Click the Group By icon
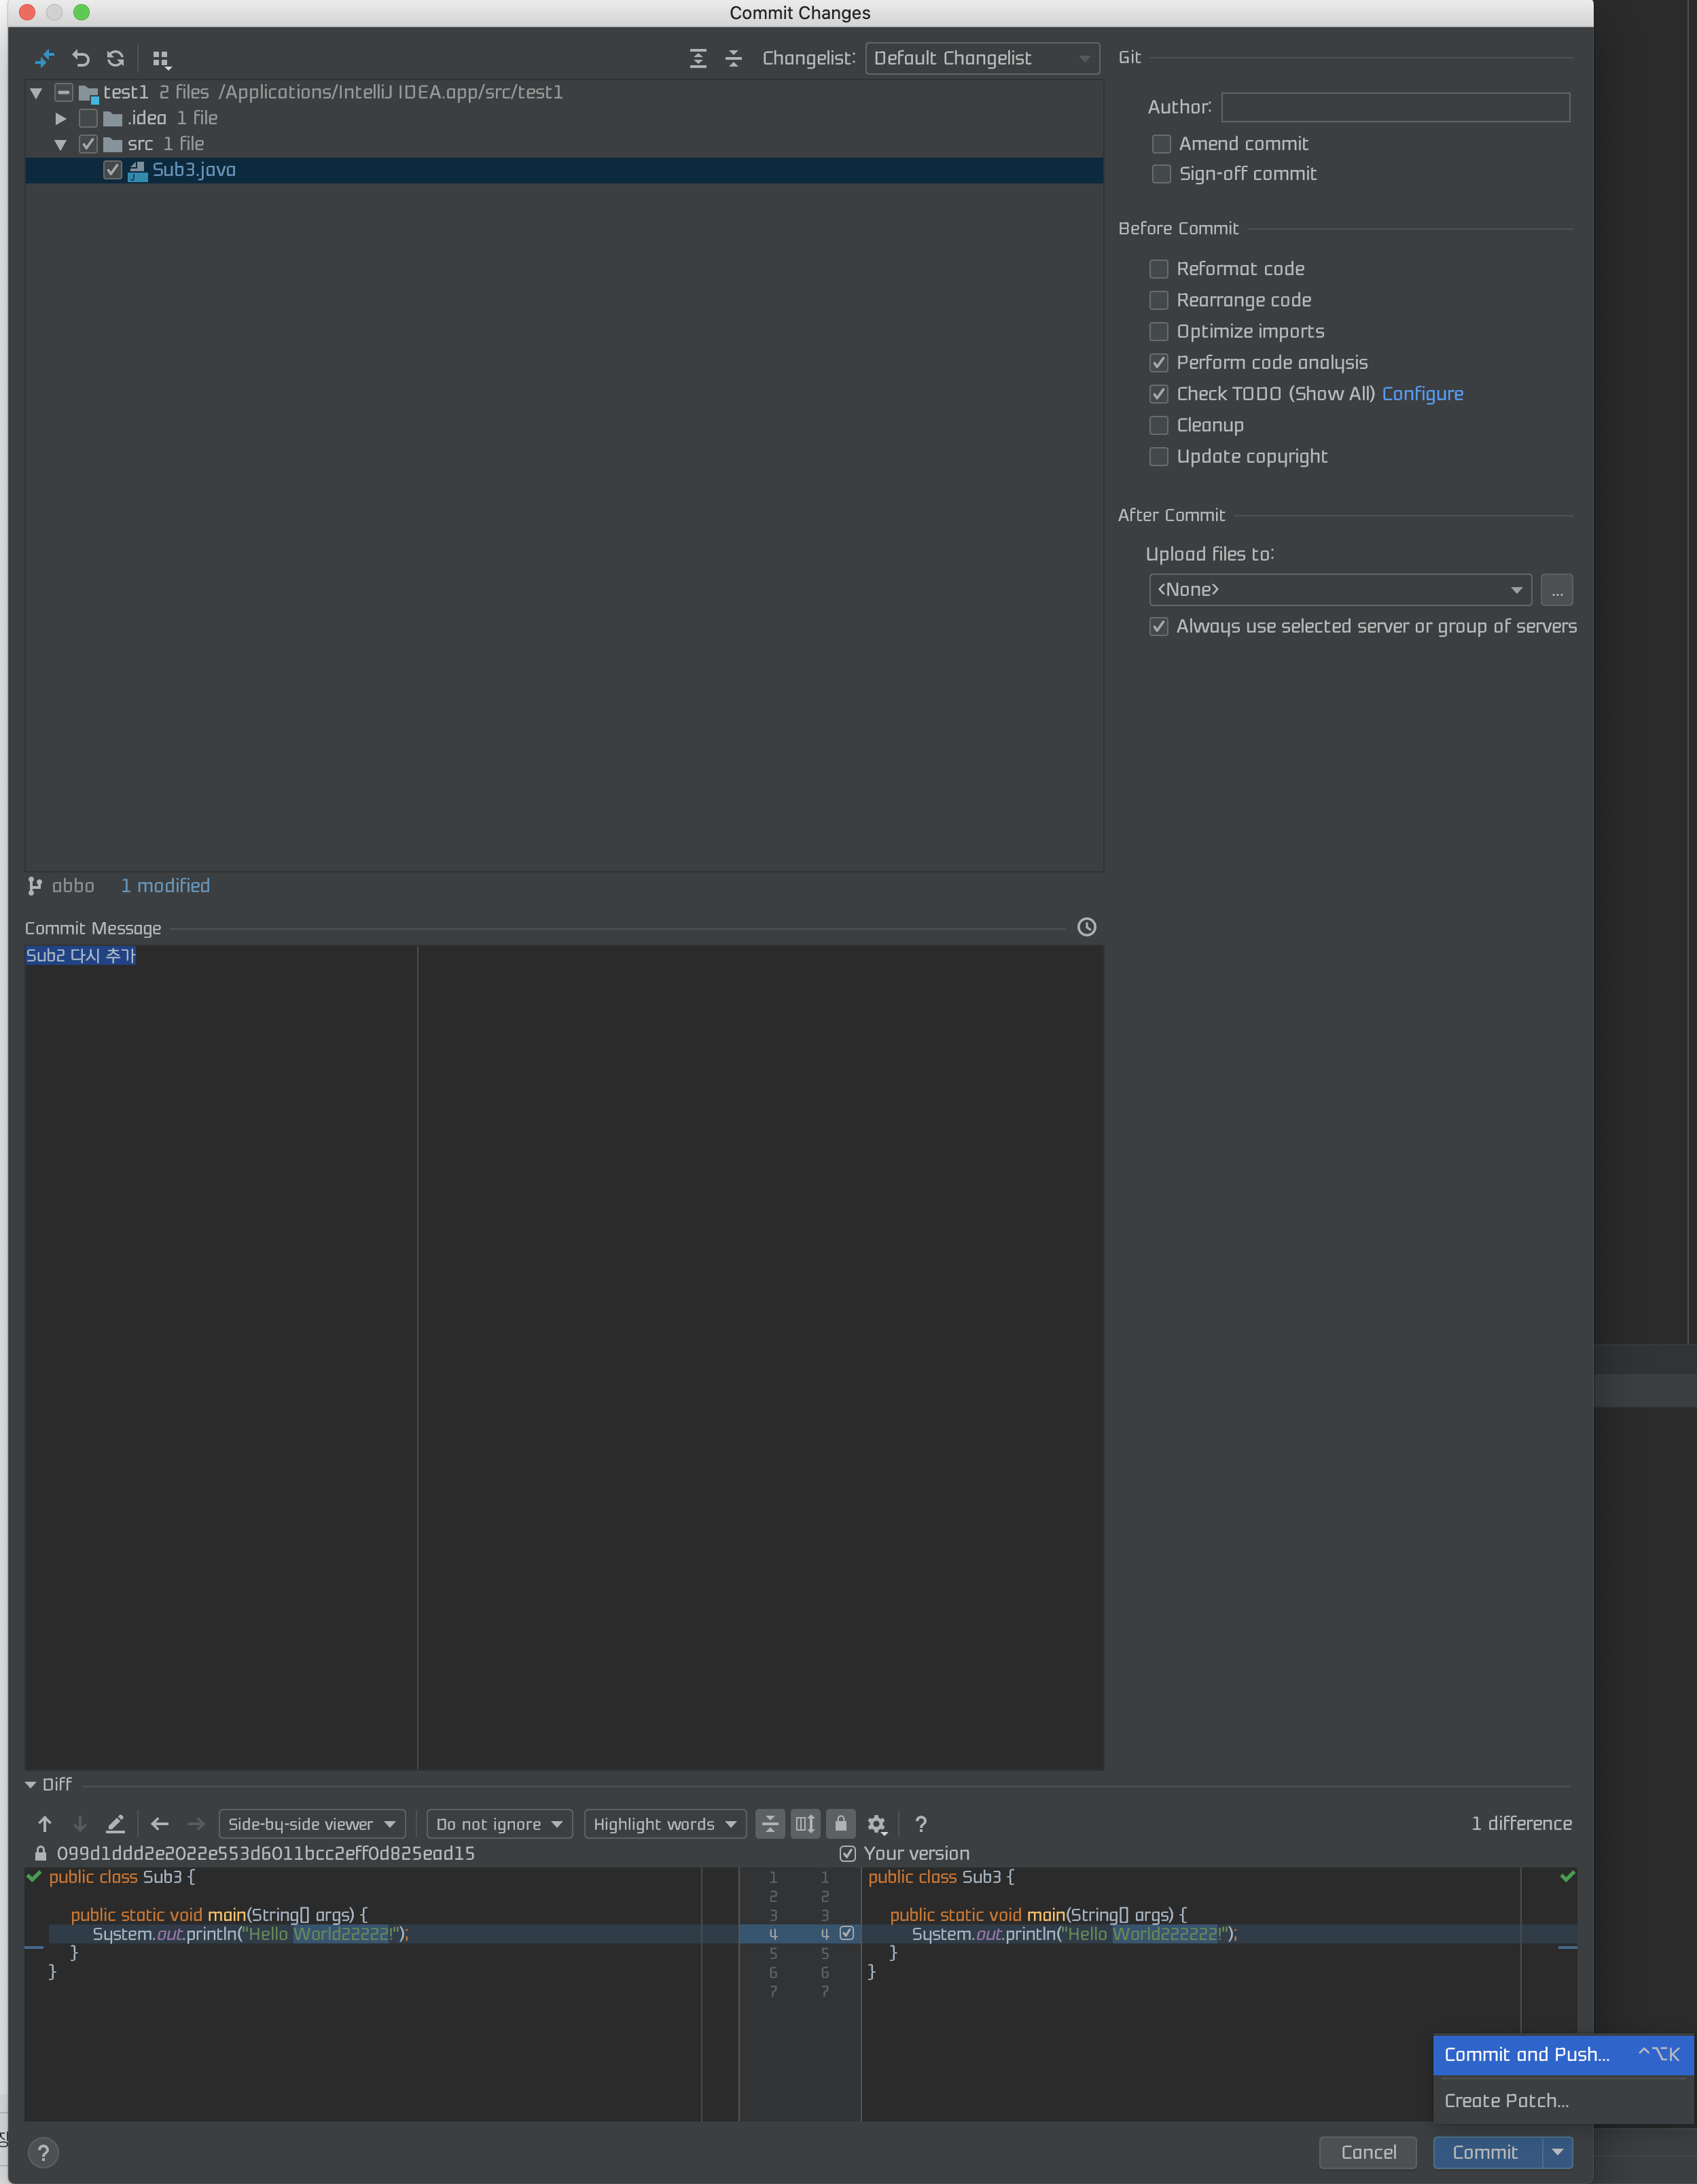The height and width of the screenshot is (2184, 1697). point(161,59)
